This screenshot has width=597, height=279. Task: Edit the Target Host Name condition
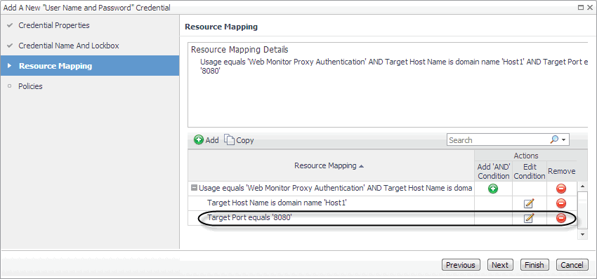(529, 203)
